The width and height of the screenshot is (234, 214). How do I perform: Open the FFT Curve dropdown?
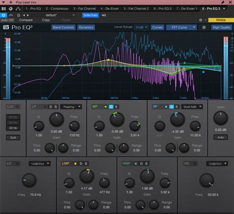182,28
